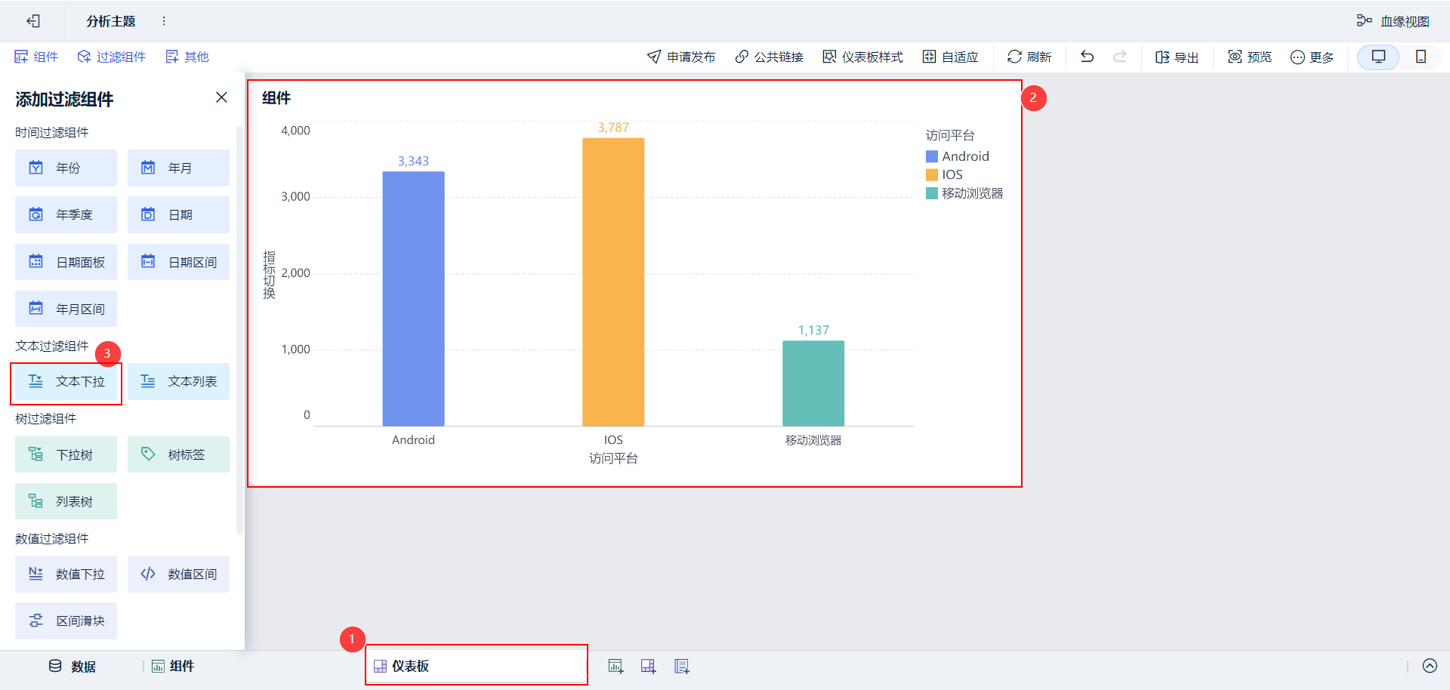Add a 日期面板 date panel filter
Viewport: 1450px width, 690px height.
coord(66,262)
